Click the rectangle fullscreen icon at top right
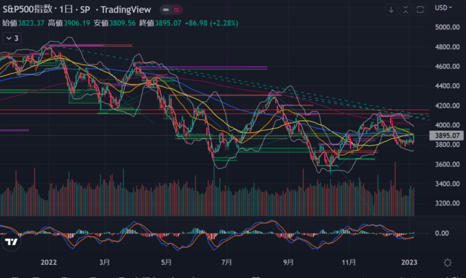This screenshot has width=466, height=278. 420,10
